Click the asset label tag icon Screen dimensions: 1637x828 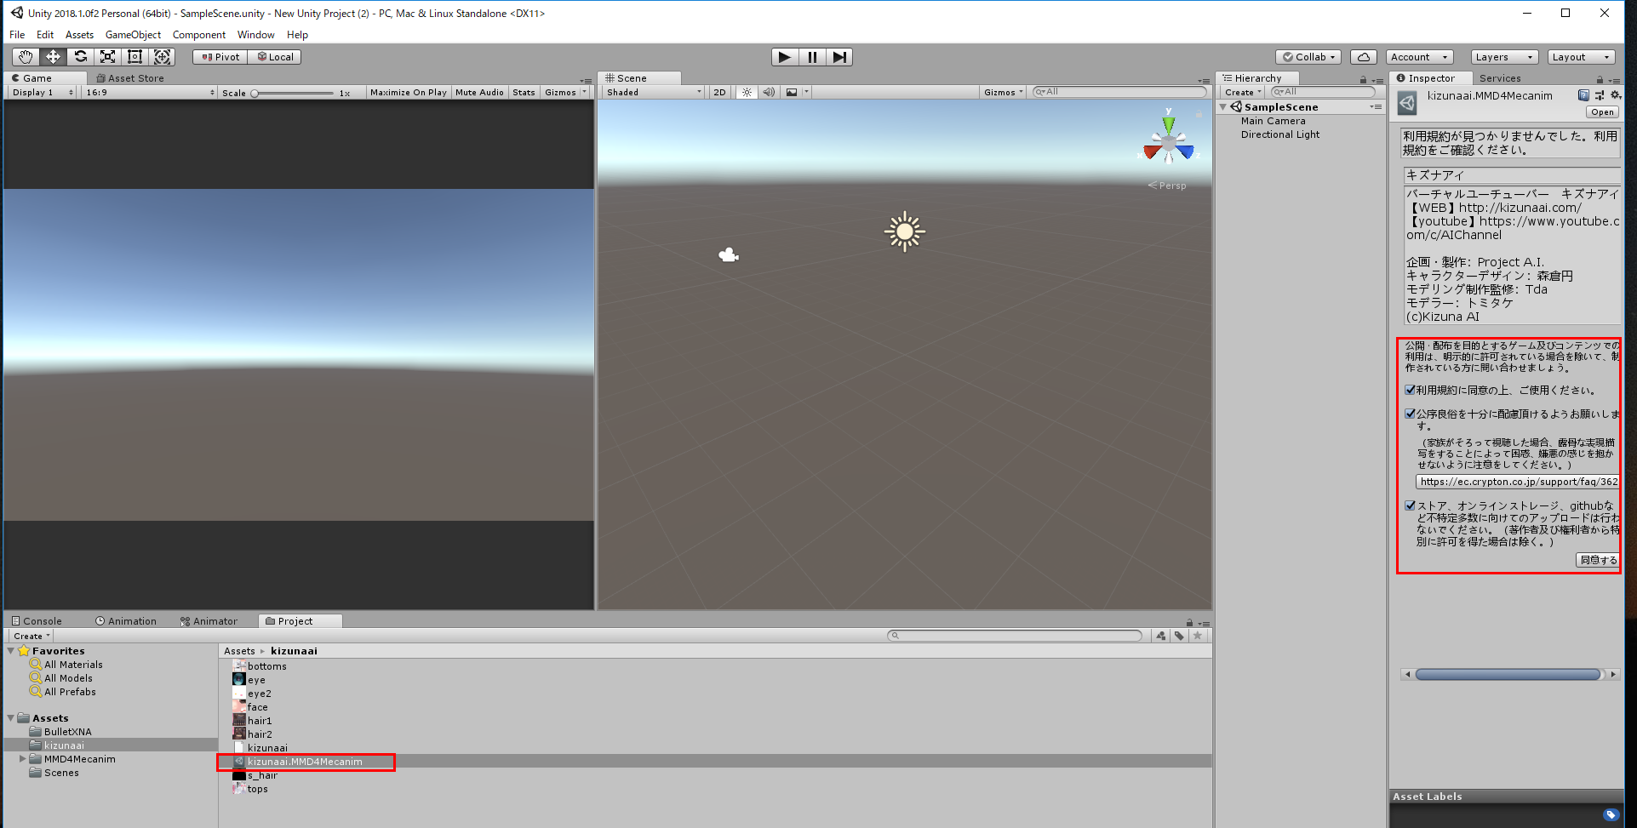coord(1611,815)
